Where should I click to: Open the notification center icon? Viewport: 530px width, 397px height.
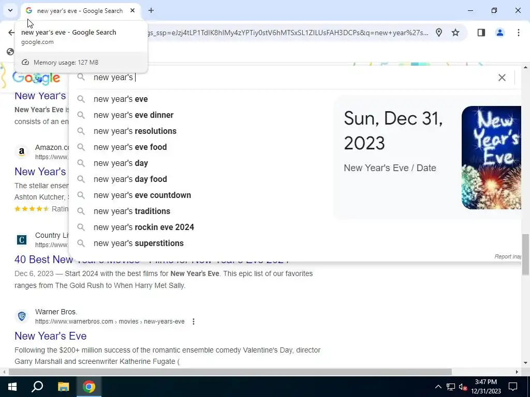[513, 387]
